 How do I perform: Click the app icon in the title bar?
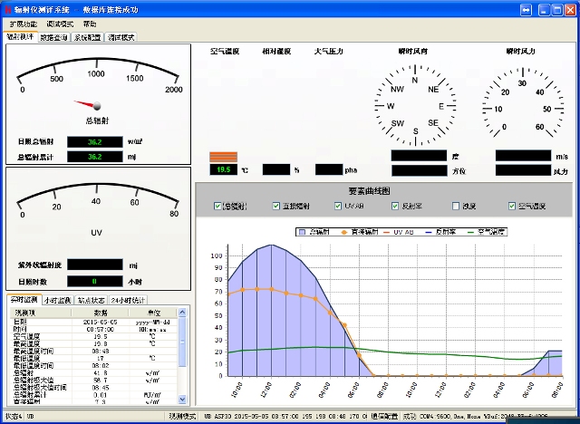tap(7, 8)
